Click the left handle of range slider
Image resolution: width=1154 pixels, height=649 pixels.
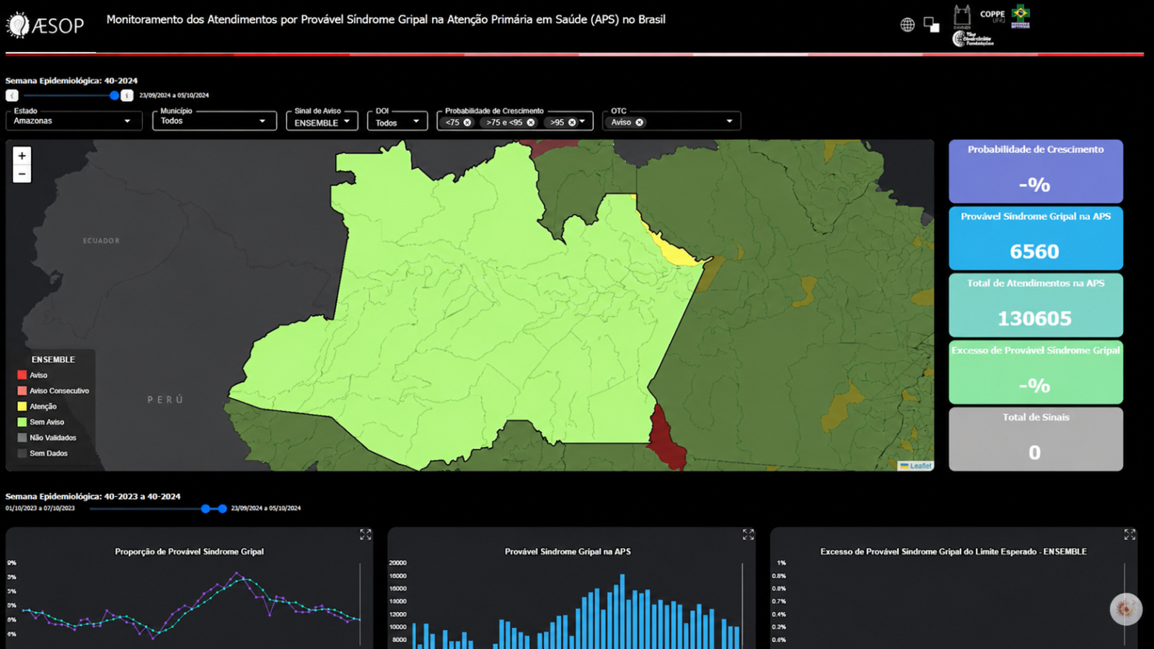[x=206, y=508]
